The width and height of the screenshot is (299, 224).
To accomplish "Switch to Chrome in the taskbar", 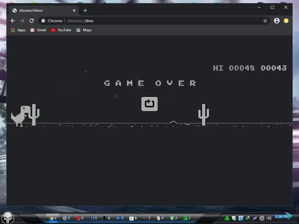I will (53, 218).
